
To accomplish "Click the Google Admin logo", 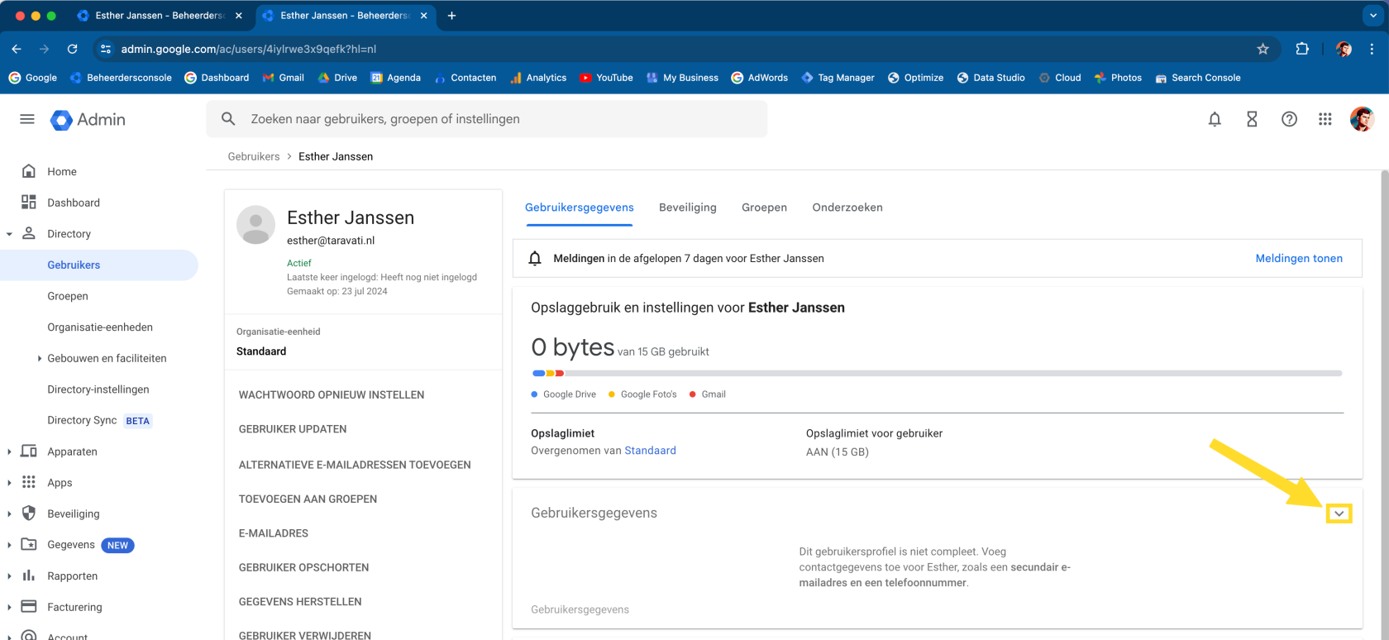I will coord(88,120).
